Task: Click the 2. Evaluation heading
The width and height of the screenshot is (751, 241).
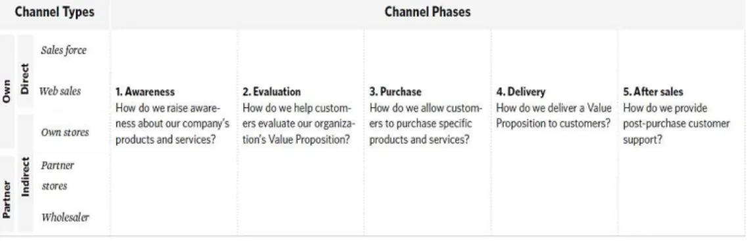Action: click(x=271, y=92)
